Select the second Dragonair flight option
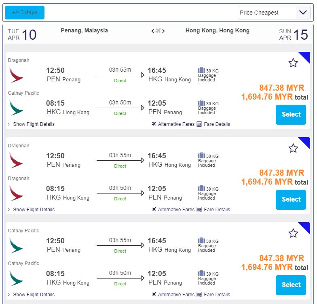 291,200
